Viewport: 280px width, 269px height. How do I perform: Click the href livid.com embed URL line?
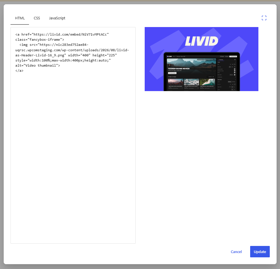62,34
